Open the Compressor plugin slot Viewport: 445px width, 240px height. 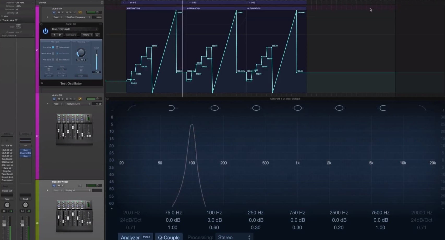point(7,180)
